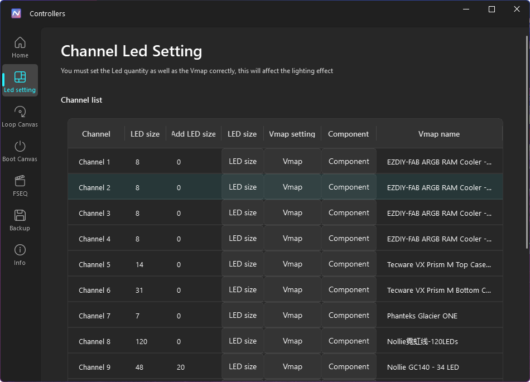Set LED size for Channel 7
Viewport: 530px width, 382px height.
click(243, 316)
